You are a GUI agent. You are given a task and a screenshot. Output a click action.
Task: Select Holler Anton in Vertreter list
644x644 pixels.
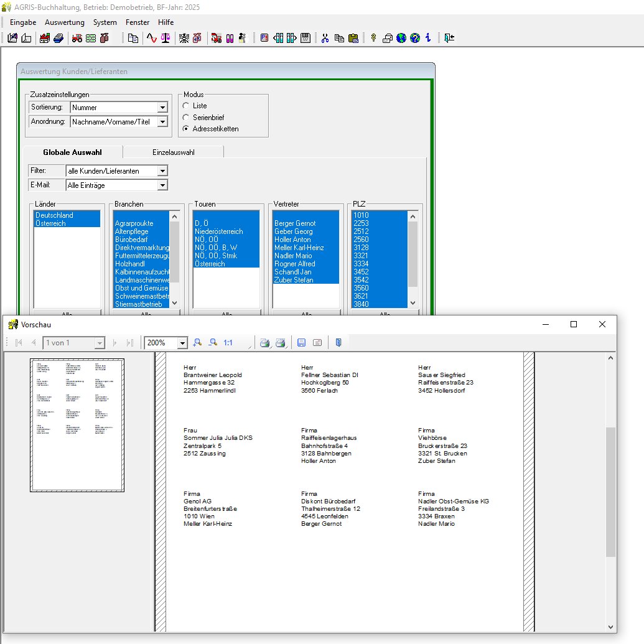point(292,240)
